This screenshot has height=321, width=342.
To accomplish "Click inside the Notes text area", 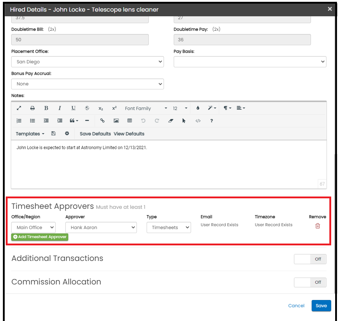I will coord(169,164).
